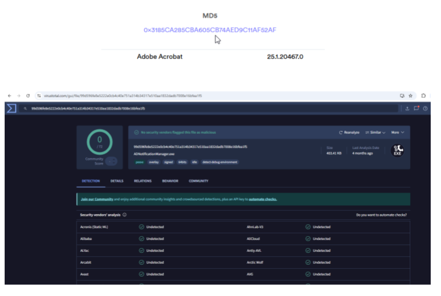The width and height of the screenshot is (441, 296).
Task: Open the browser extensions puzzle icon
Action: [423, 96]
